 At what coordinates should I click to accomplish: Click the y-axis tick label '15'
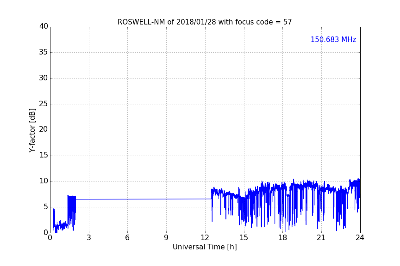click(x=44, y=155)
